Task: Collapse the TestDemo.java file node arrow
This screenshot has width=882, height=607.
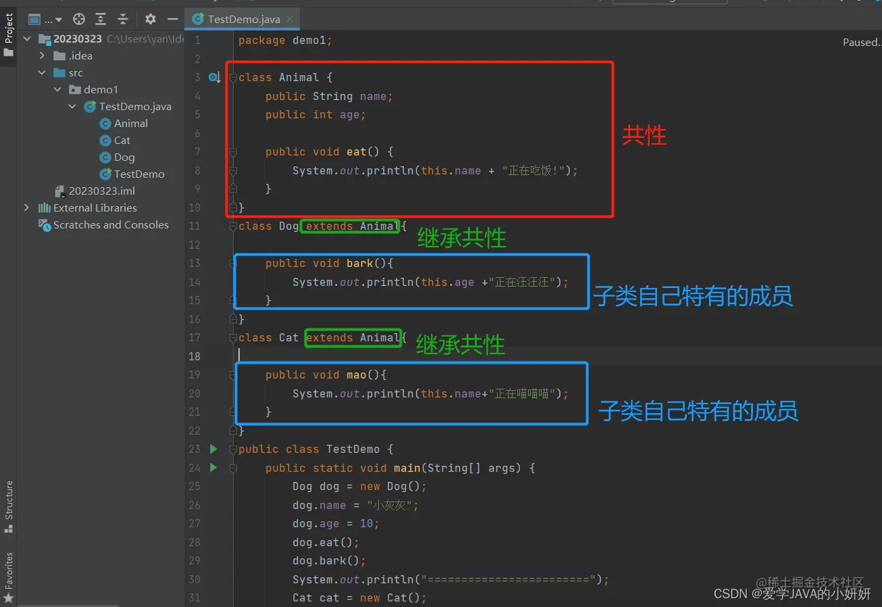Action: tap(72, 106)
